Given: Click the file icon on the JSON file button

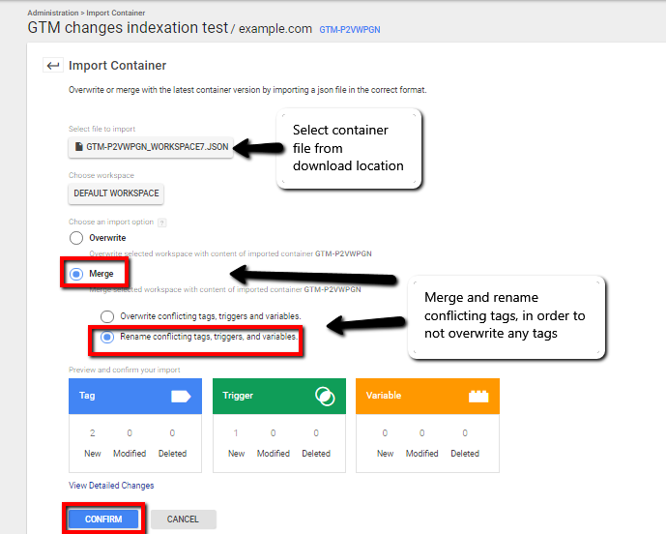Looking at the screenshot, I should pos(79,147).
